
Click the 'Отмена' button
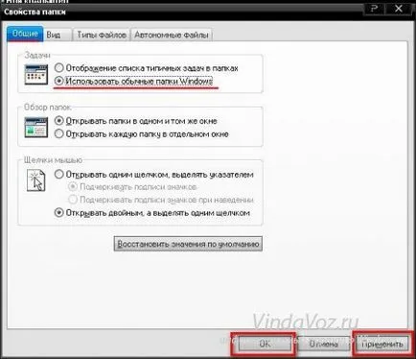(323, 344)
